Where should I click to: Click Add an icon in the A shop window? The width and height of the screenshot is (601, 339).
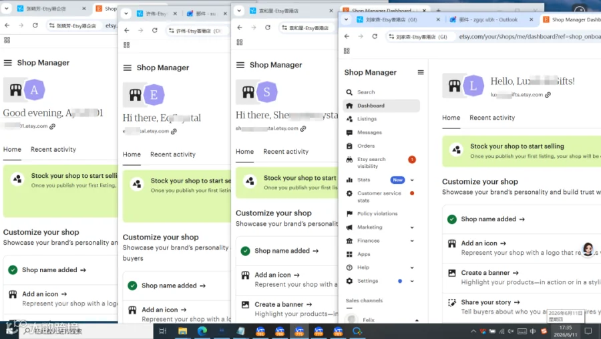coord(45,294)
